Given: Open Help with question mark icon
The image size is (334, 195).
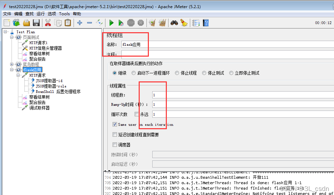Looking at the screenshot, I should pyautogui.click(x=206, y=23).
